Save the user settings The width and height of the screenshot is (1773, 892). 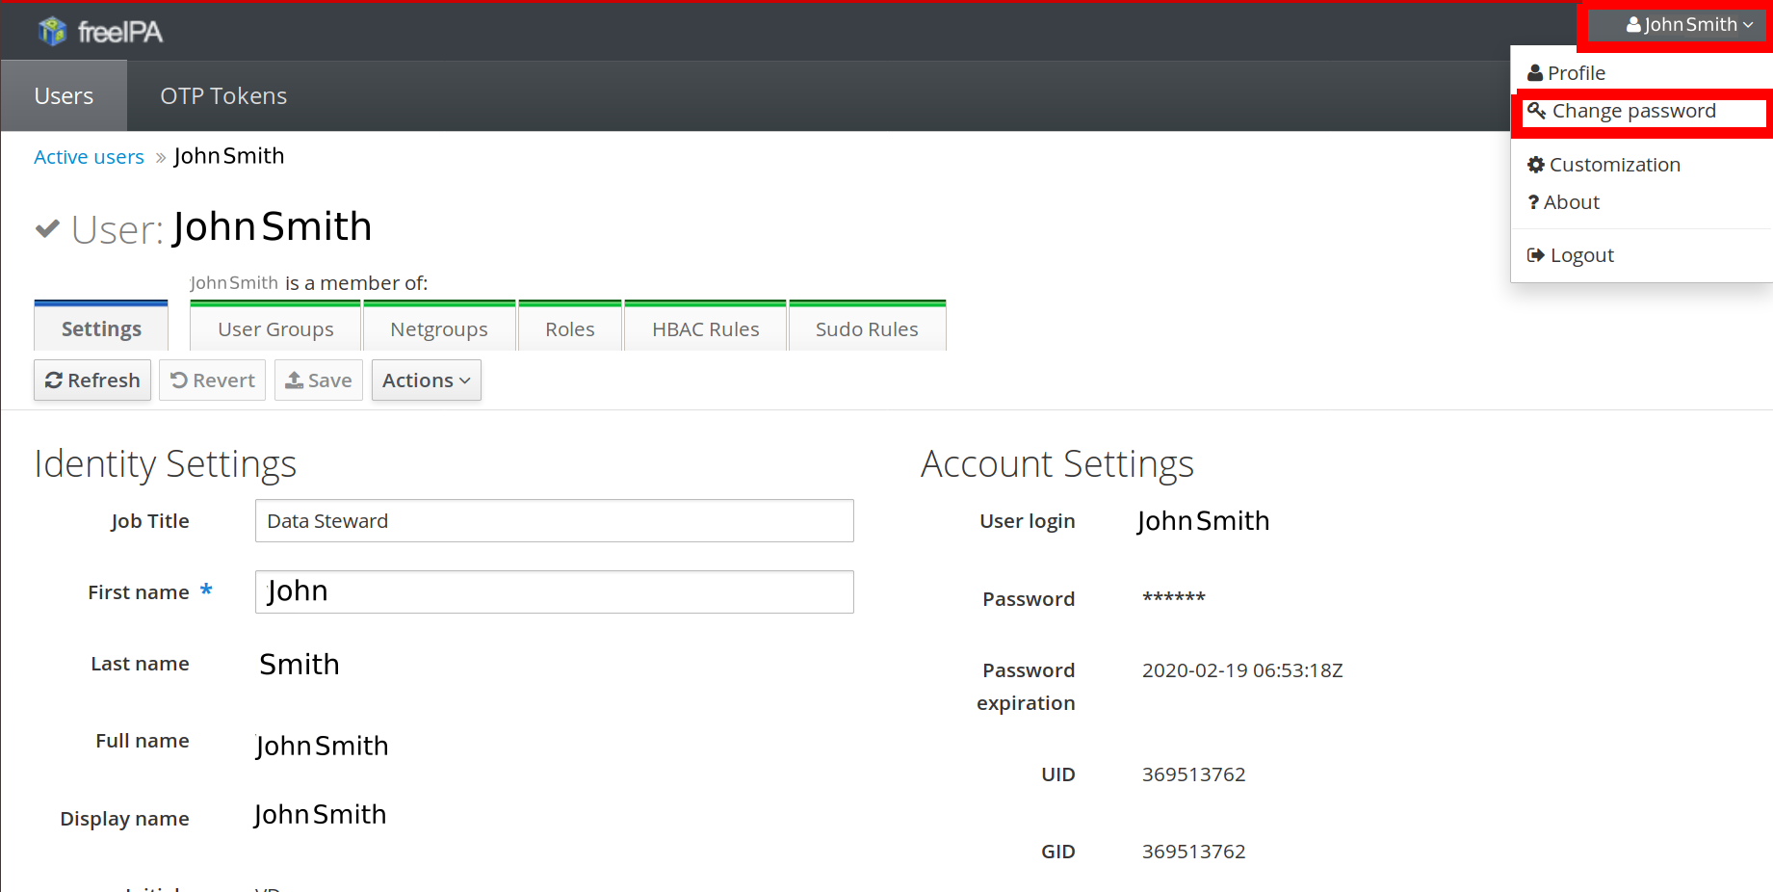pyautogui.click(x=319, y=380)
